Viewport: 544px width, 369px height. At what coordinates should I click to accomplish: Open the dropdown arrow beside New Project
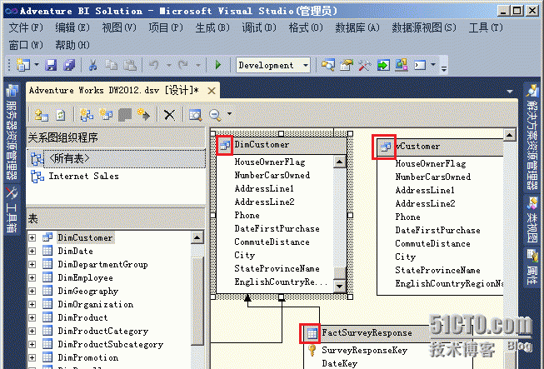37,65
